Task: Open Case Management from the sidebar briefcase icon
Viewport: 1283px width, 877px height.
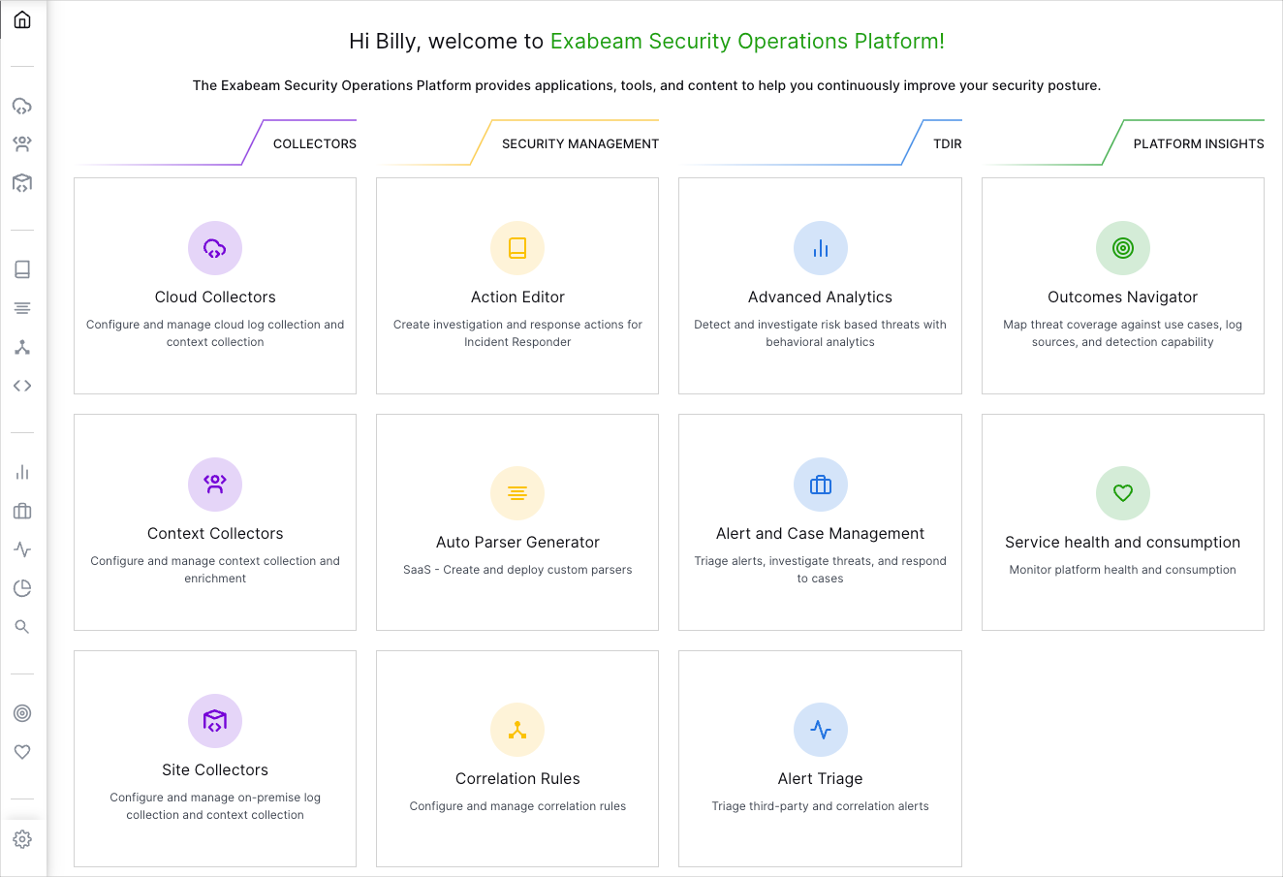Action: 22,511
